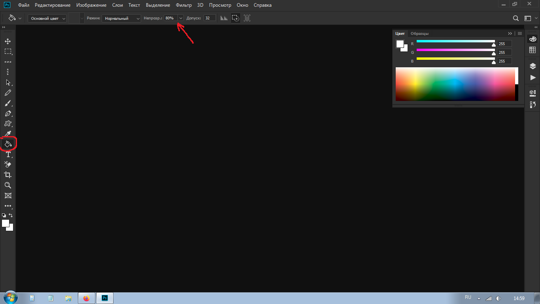Select the Pen tool
Viewport: 540px width, 304px height.
coord(8,113)
